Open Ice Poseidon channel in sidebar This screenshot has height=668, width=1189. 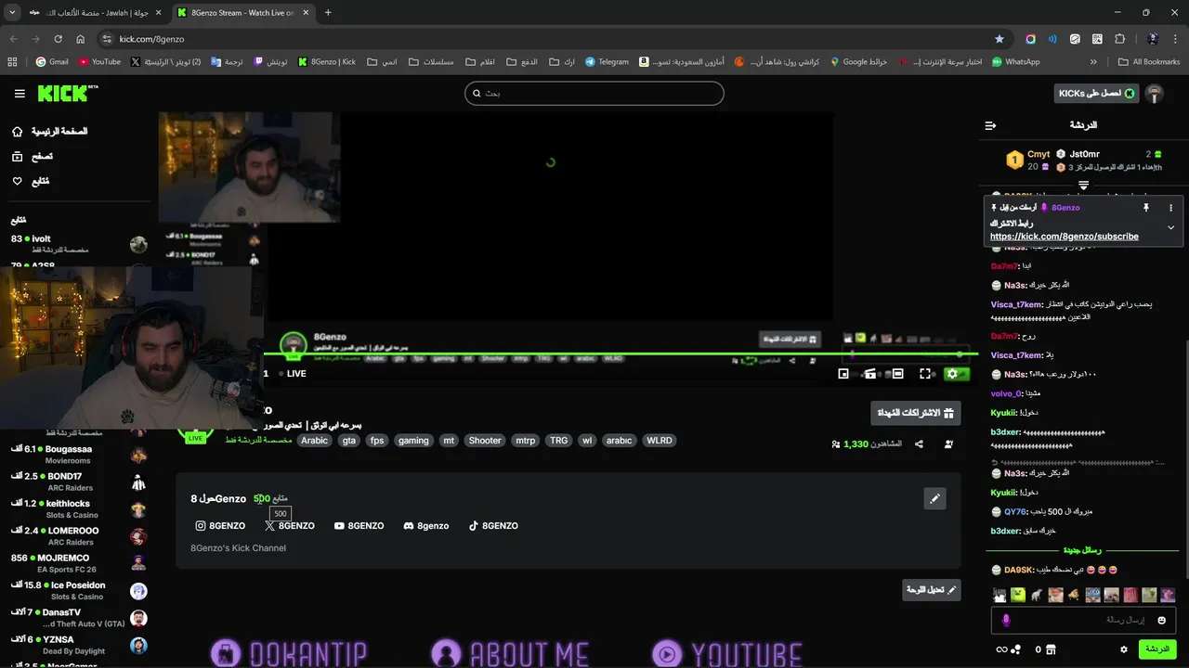point(79,591)
